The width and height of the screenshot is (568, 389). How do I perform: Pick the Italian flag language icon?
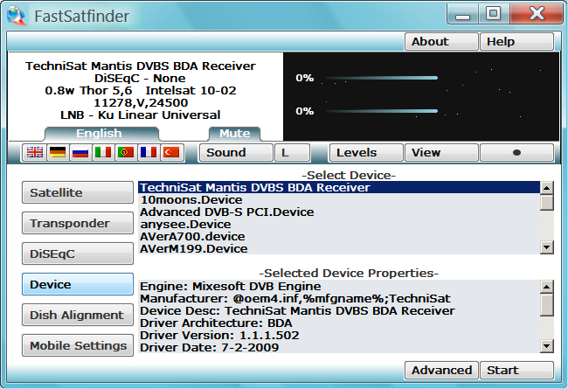[103, 152]
